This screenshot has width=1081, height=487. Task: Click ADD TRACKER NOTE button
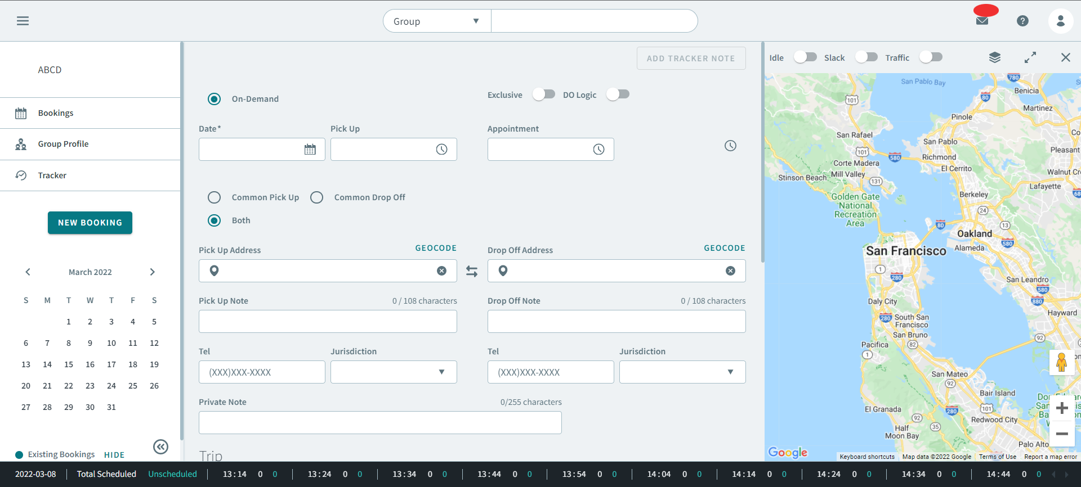coord(691,58)
